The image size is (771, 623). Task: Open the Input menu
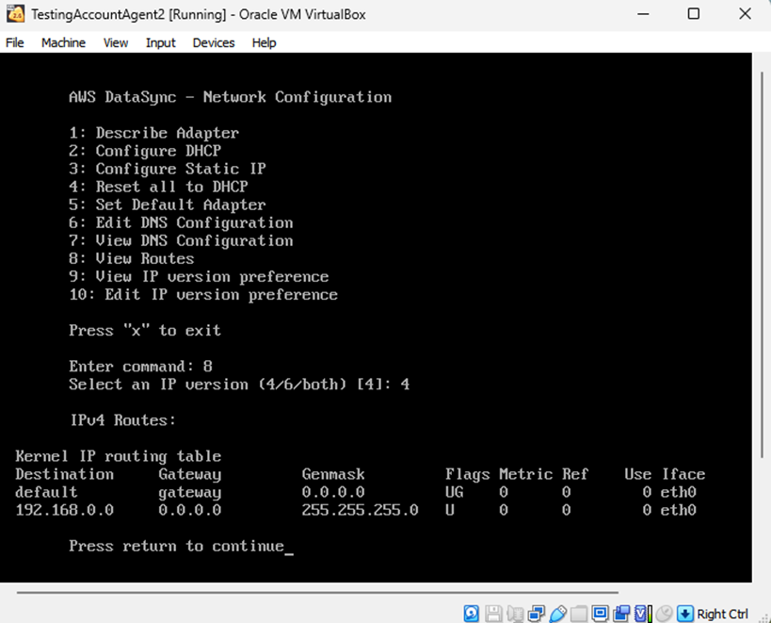160,42
